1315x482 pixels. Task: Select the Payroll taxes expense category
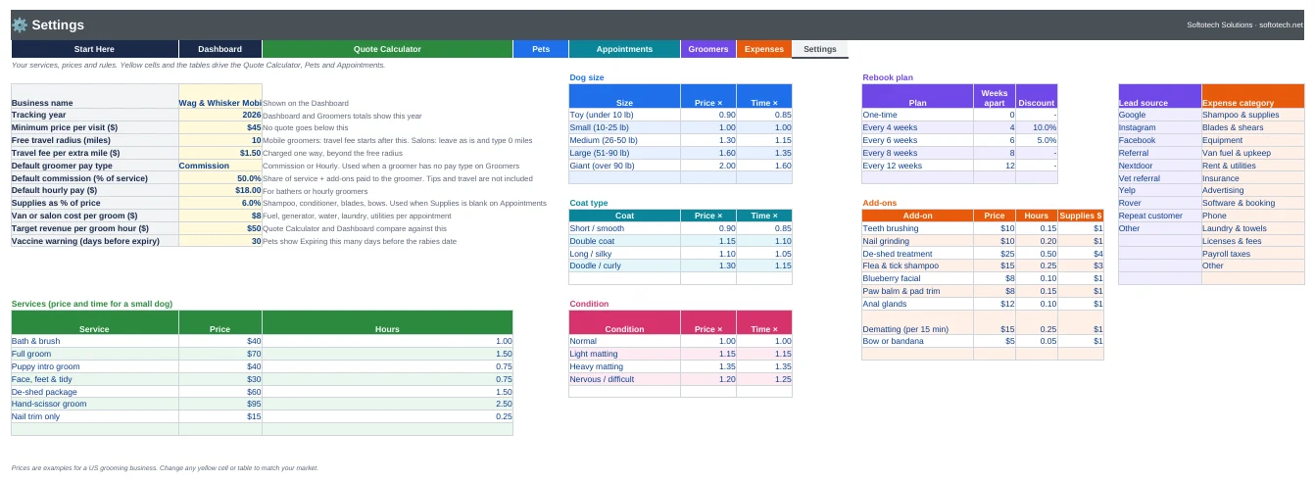click(1253, 253)
